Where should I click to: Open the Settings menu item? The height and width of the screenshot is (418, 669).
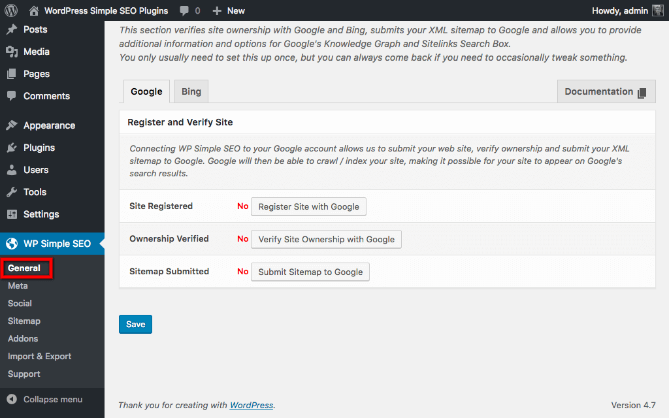coord(41,214)
